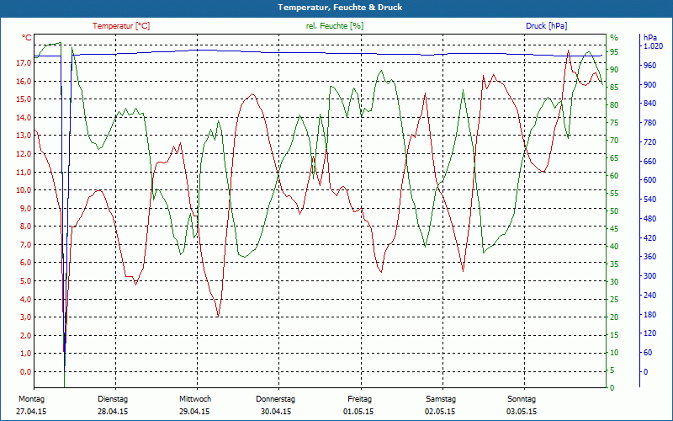
Task: Click '780' on the blue pressure axis
Action: (649, 123)
